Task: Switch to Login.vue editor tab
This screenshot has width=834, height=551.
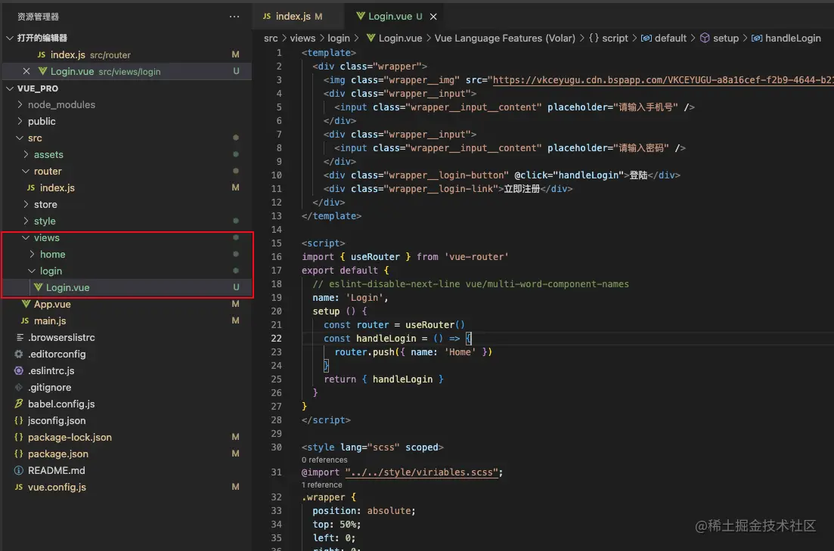Action: click(395, 16)
